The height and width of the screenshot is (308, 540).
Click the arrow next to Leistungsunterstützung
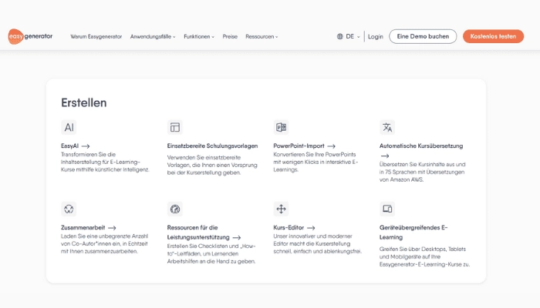pyautogui.click(x=237, y=237)
